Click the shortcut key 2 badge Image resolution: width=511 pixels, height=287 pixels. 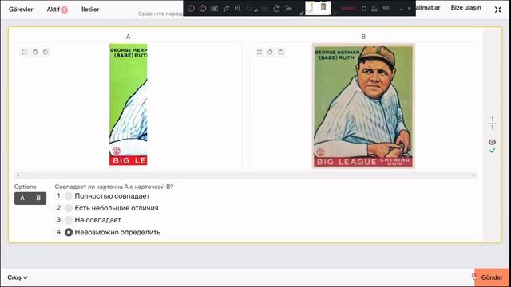(58, 207)
